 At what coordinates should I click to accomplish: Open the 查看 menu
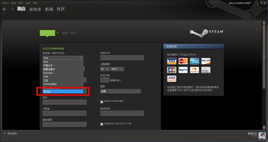coord(14,3)
